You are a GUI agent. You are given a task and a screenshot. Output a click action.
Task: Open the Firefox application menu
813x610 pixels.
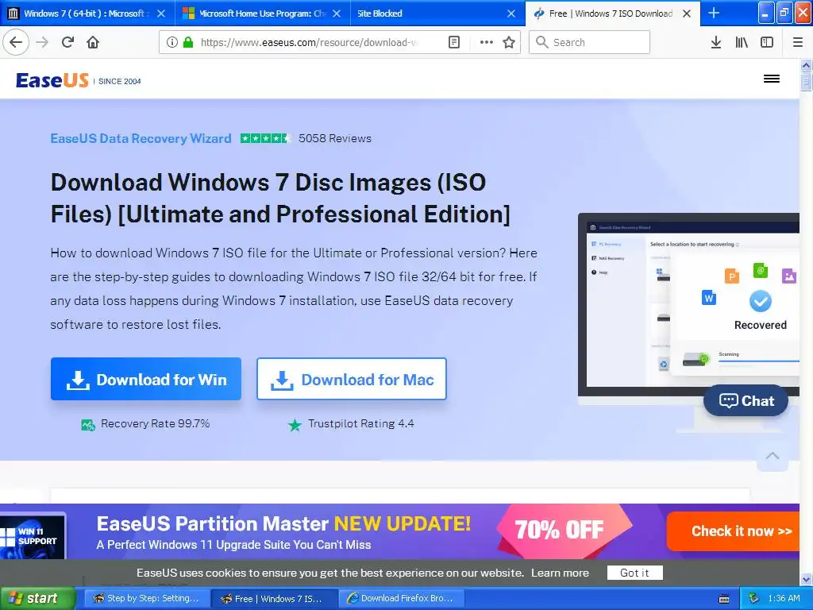click(x=798, y=42)
